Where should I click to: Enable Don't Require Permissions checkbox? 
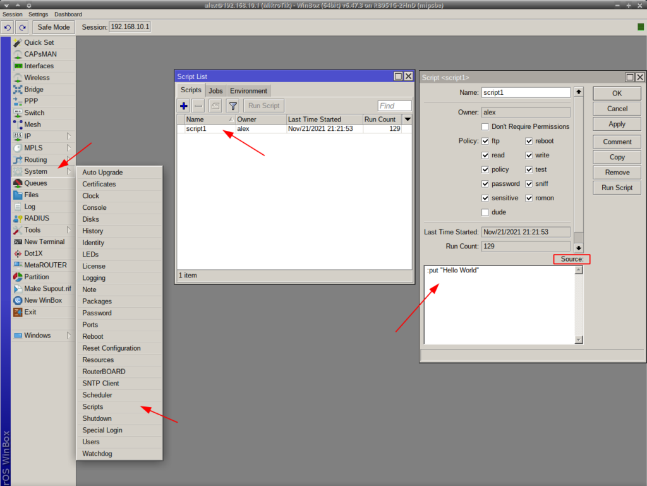(485, 126)
